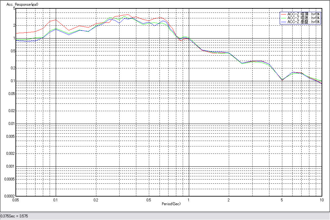Click the status bar reading 0.375Sec = 3.575
This screenshot has width=330, height=220.
click(14, 216)
